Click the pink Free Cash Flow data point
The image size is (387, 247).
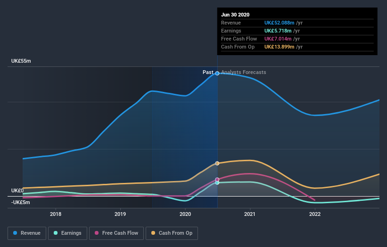tap(217, 180)
